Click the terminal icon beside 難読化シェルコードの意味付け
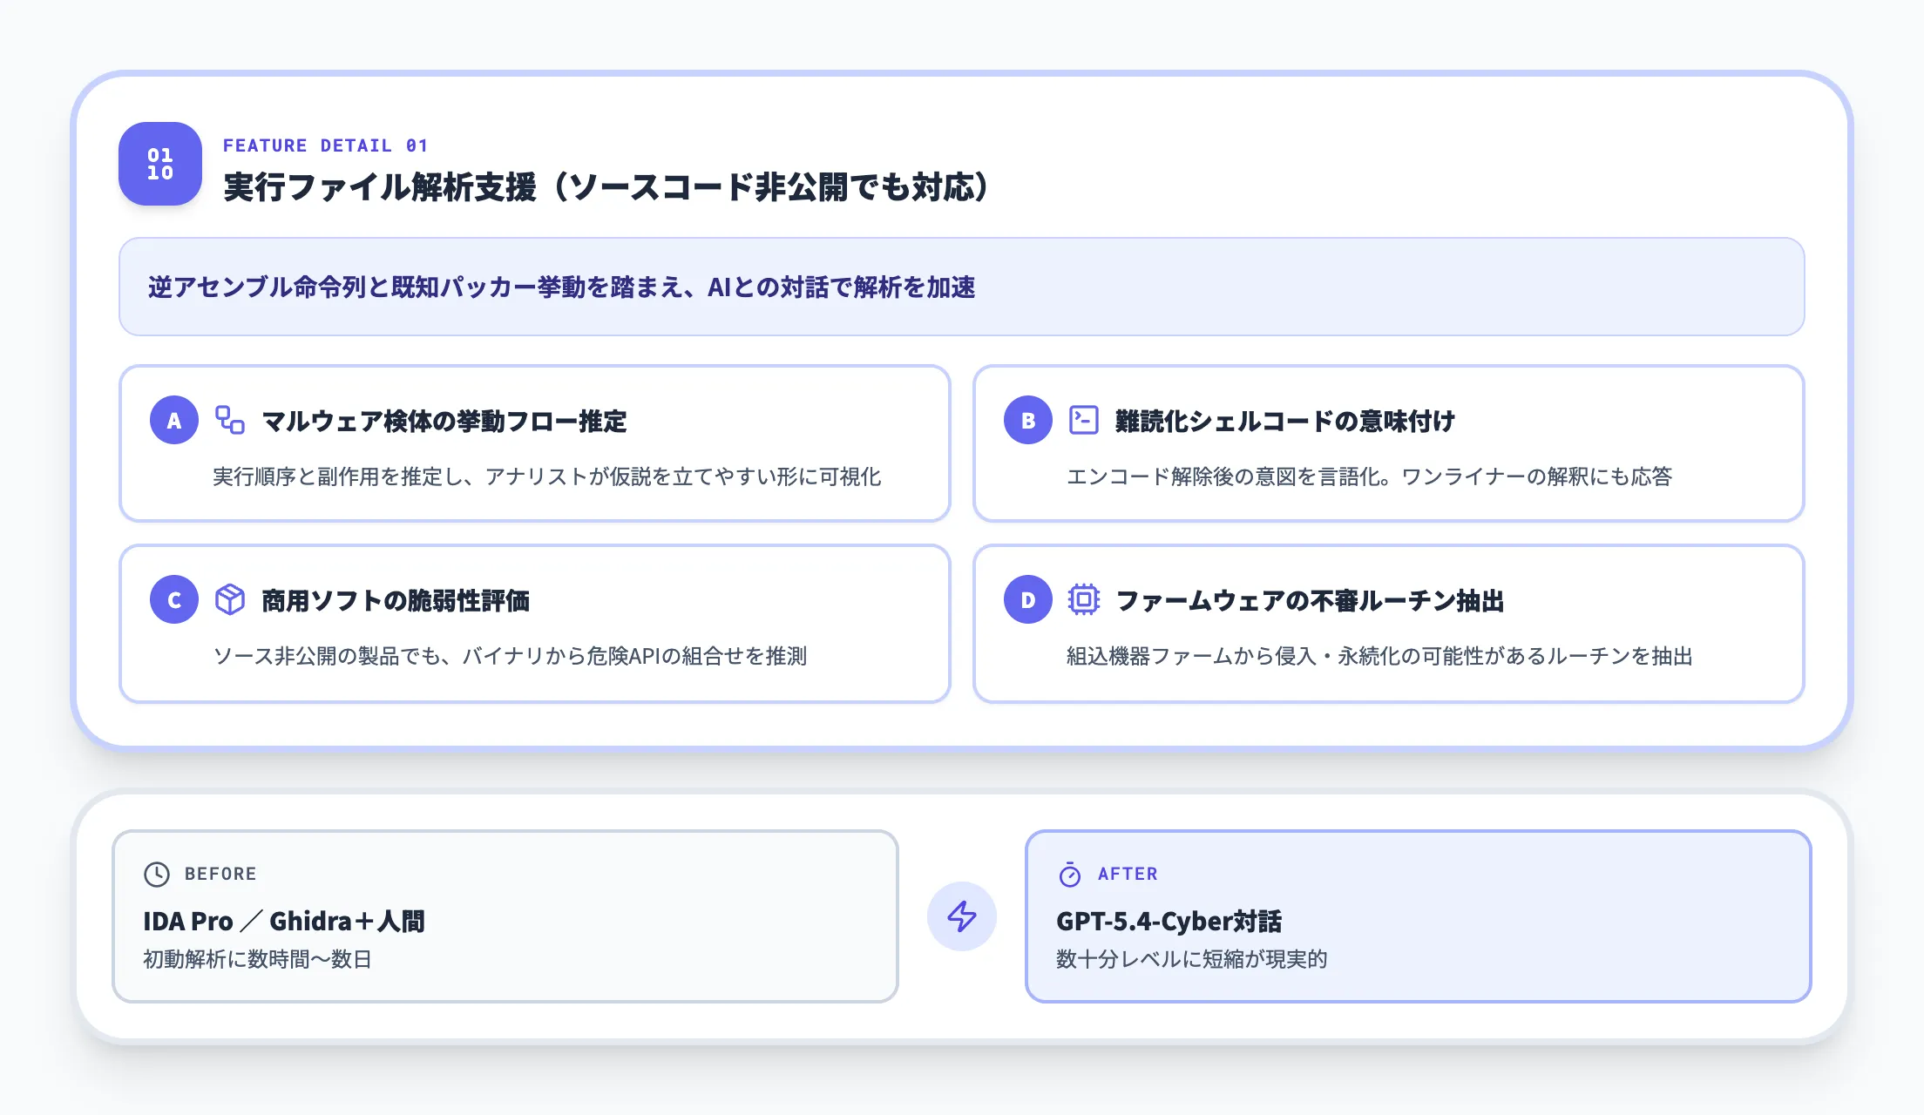1924x1115 pixels. pyautogui.click(x=1083, y=421)
